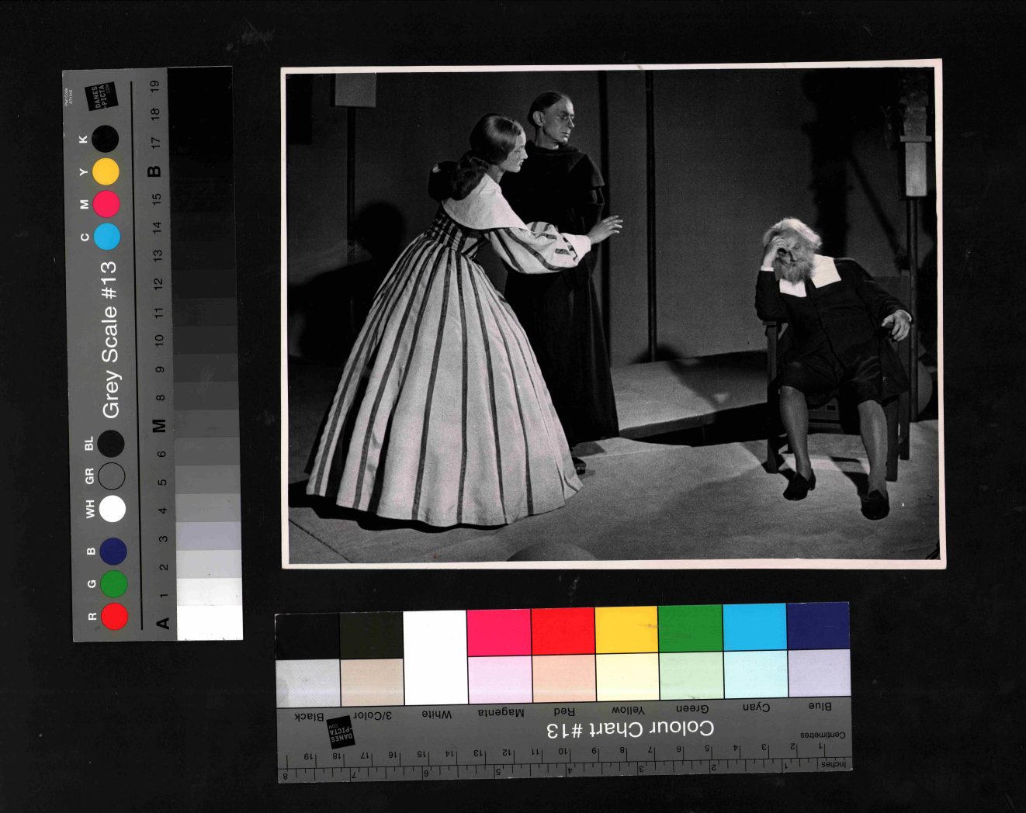Click the white circle labeled WH
1026x813 pixels.
(x=113, y=509)
